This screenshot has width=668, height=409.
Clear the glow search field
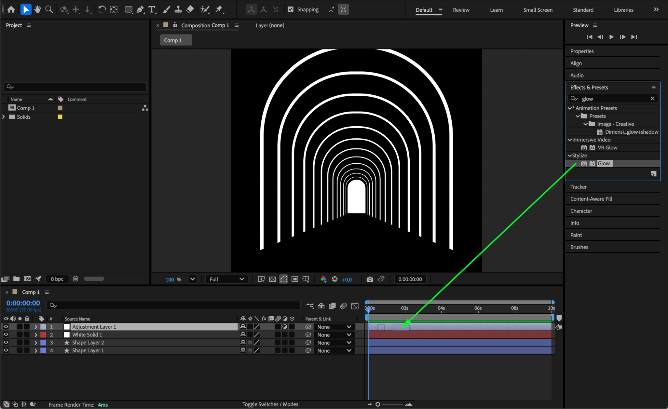pyautogui.click(x=652, y=99)
